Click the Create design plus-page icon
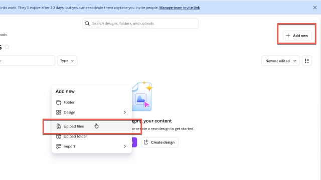Screen dimensions: 321x180 click(146, 142)
